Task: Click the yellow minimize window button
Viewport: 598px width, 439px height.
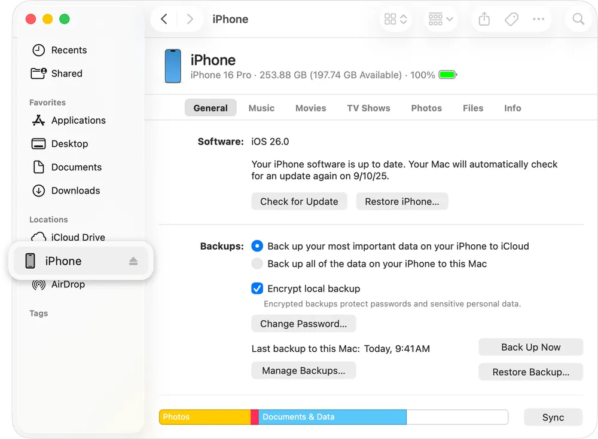Action: click(x=47, y=19)
